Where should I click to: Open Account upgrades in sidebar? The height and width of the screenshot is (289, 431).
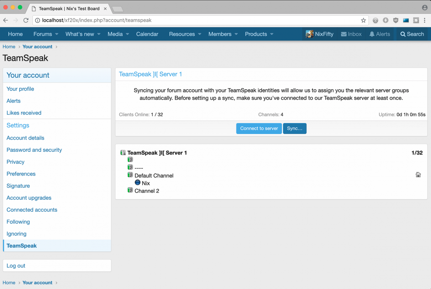[x=29, y=198]
